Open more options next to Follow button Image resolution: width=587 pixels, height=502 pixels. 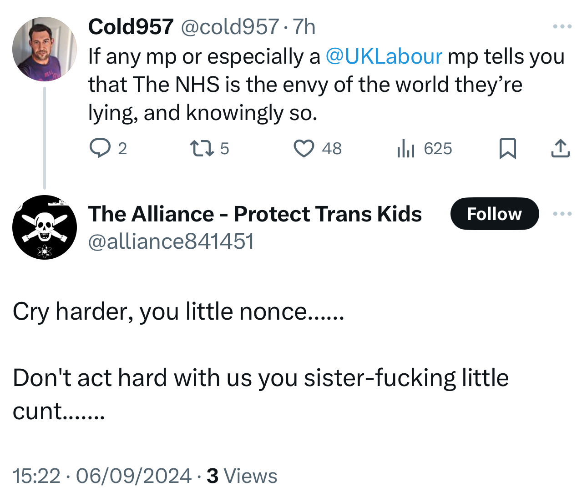pos(562,214)
